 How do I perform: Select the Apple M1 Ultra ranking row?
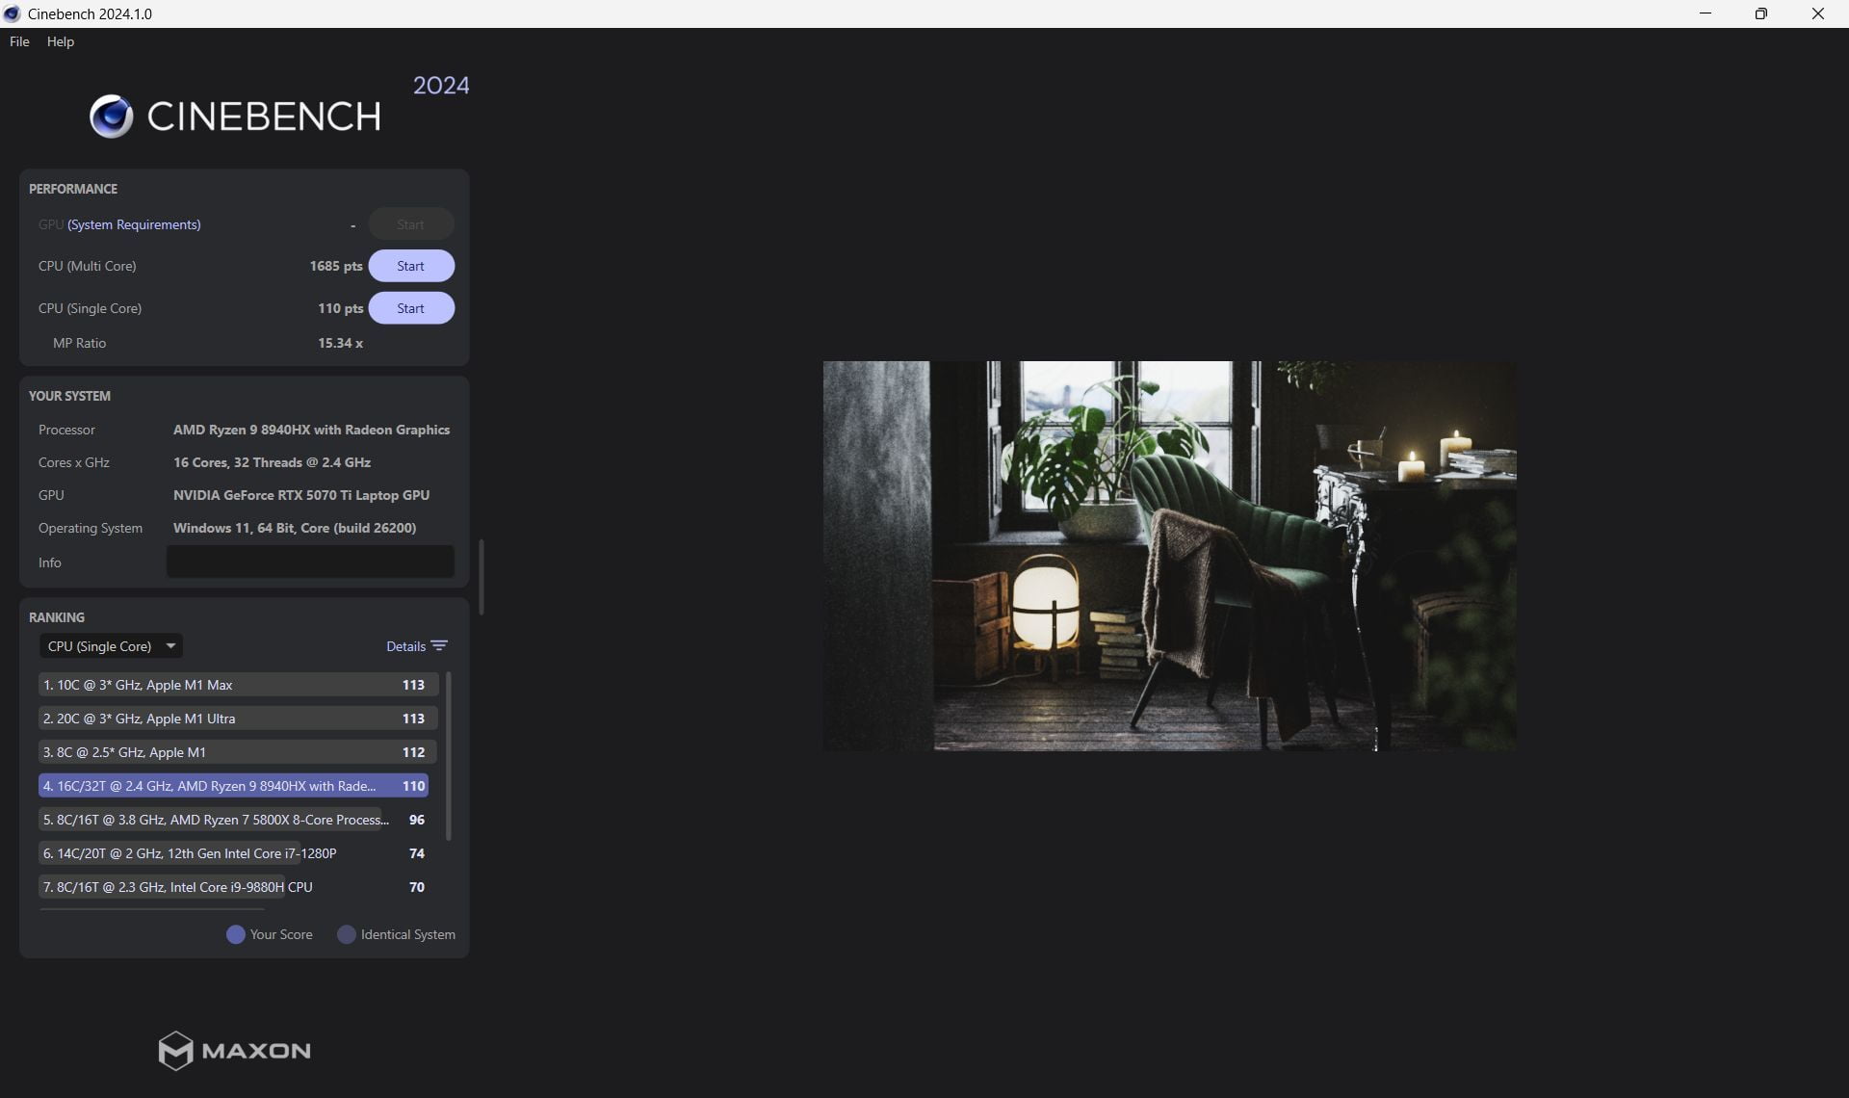pos(238,719)
